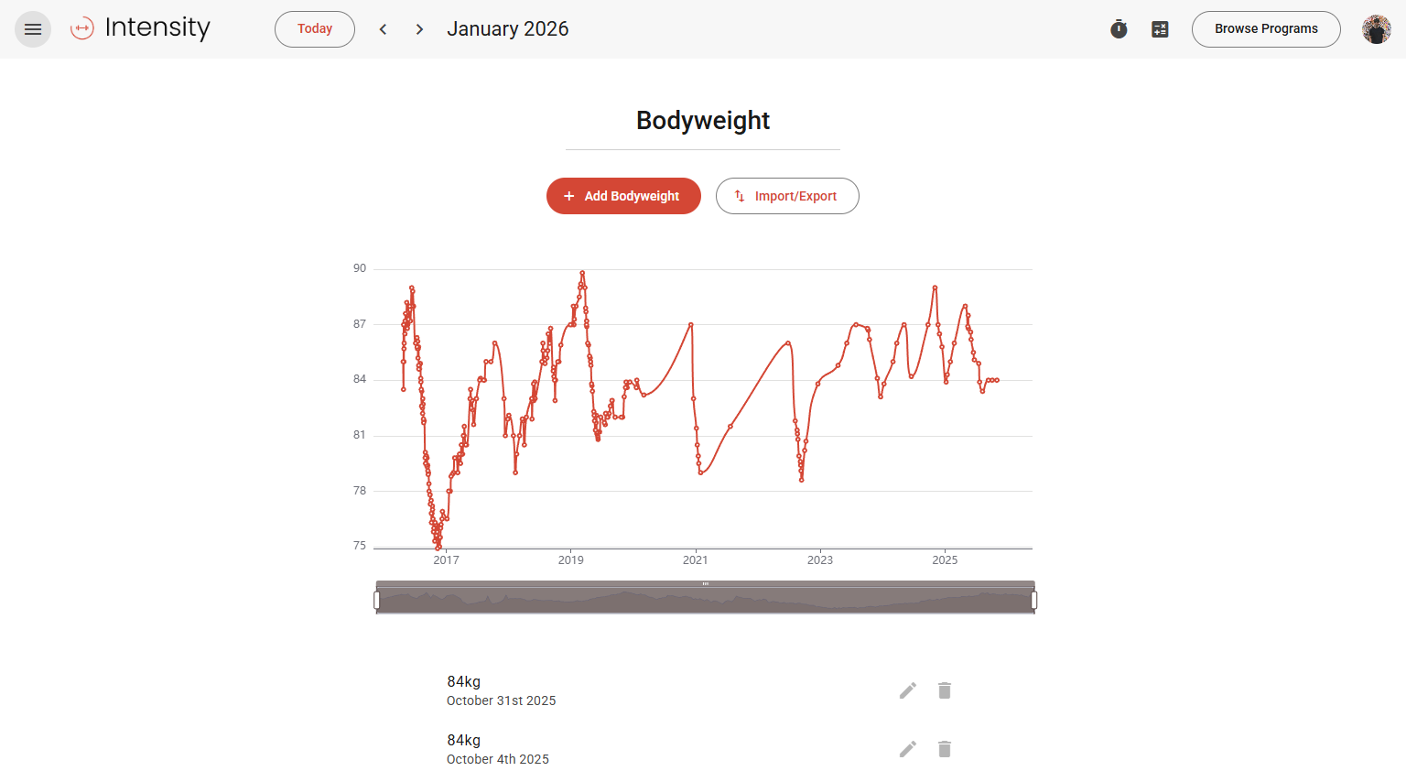The width and height of the screenshot is (1406, 771).
Task: Select the 84kg October 31st entry
Action: pyautogui.click(x=502, y=690)
